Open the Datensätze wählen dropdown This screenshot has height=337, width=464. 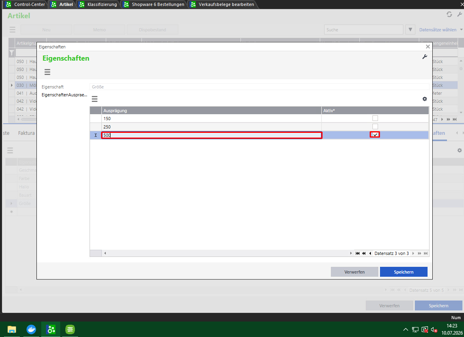(x=441, y=30)
